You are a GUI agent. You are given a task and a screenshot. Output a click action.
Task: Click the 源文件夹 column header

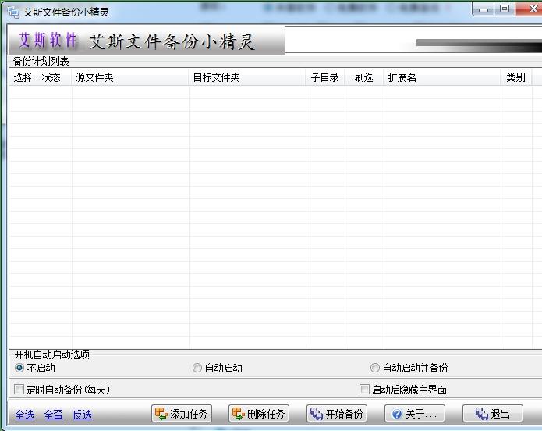pyautogui.click(x=94, y=77)
